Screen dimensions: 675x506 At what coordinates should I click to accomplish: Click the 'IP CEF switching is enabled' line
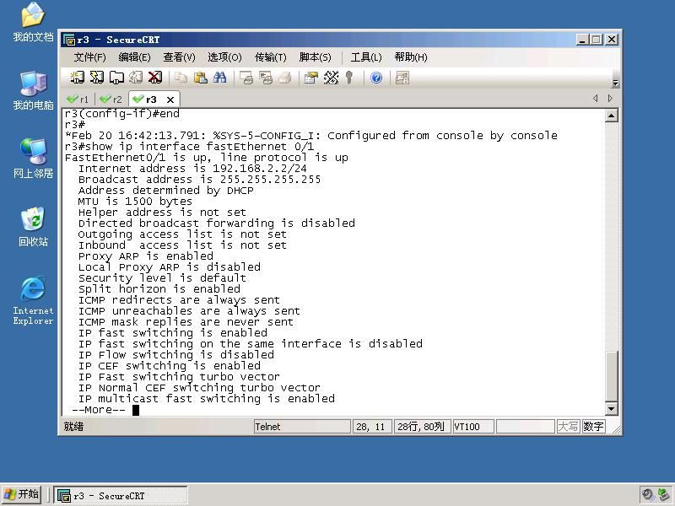coord(170,366)
